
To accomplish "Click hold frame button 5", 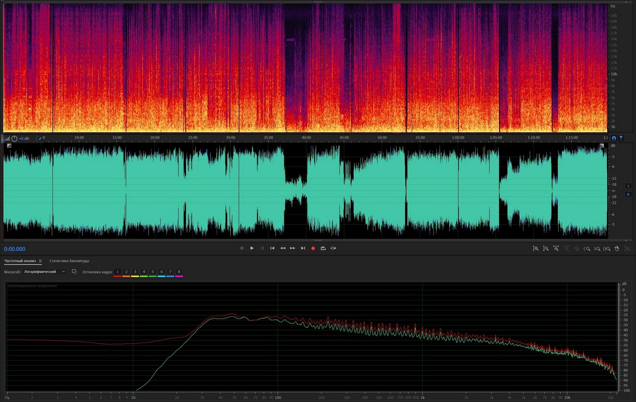I will 153,272.
